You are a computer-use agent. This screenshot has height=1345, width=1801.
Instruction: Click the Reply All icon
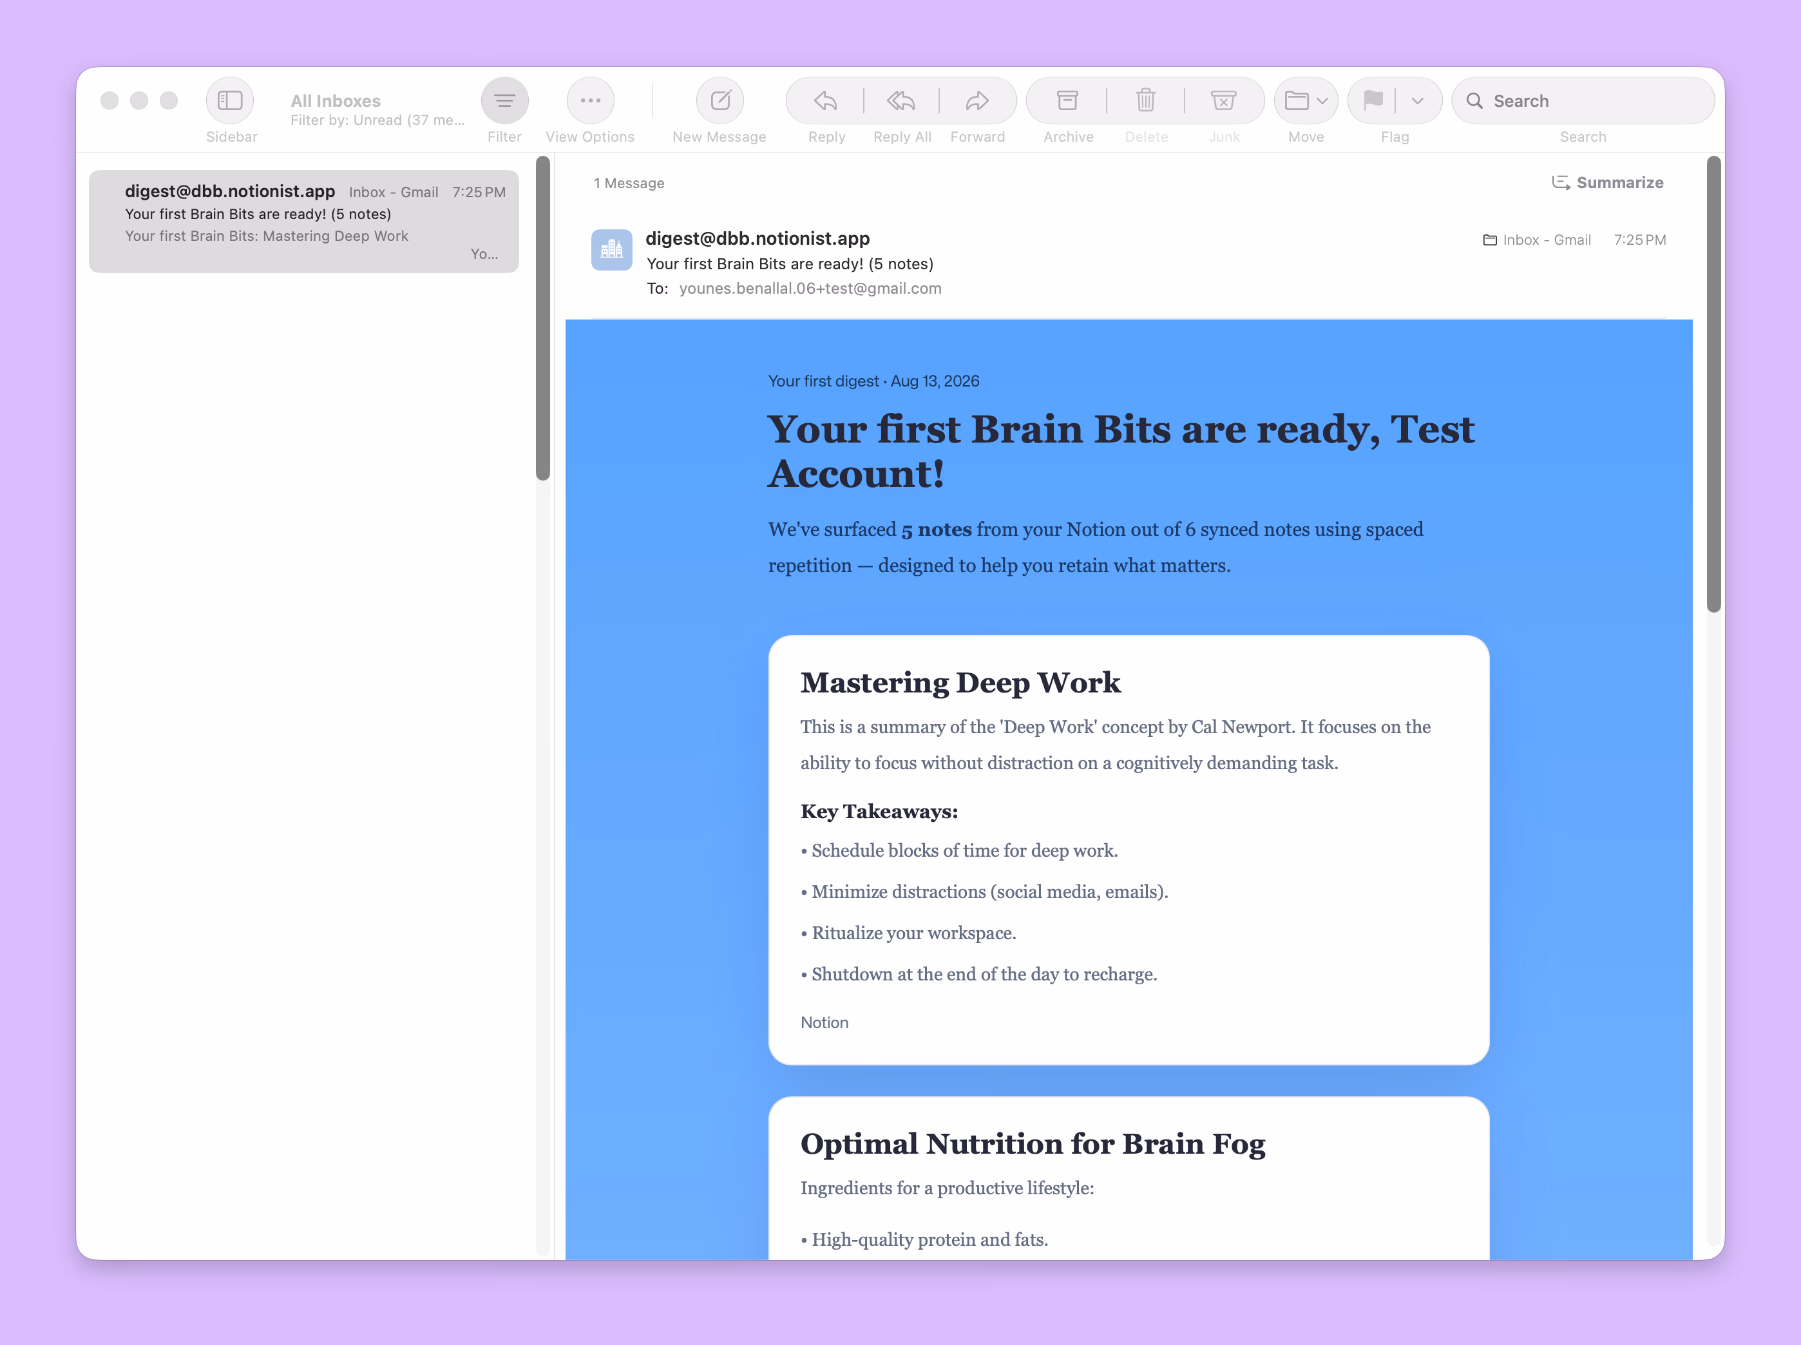(x=901, y=101)
